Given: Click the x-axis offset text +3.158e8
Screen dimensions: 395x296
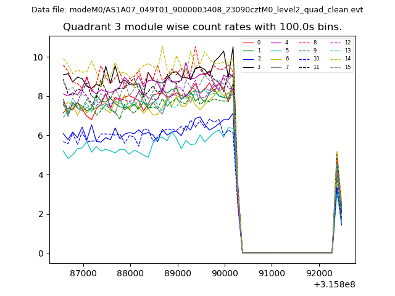Looking at the screenshot, I should [x=333, y=284].
